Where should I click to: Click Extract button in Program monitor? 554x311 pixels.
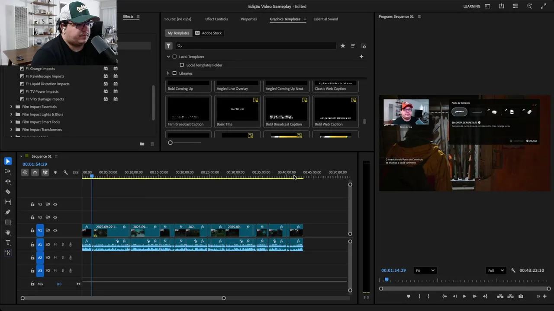pos(510,296)
